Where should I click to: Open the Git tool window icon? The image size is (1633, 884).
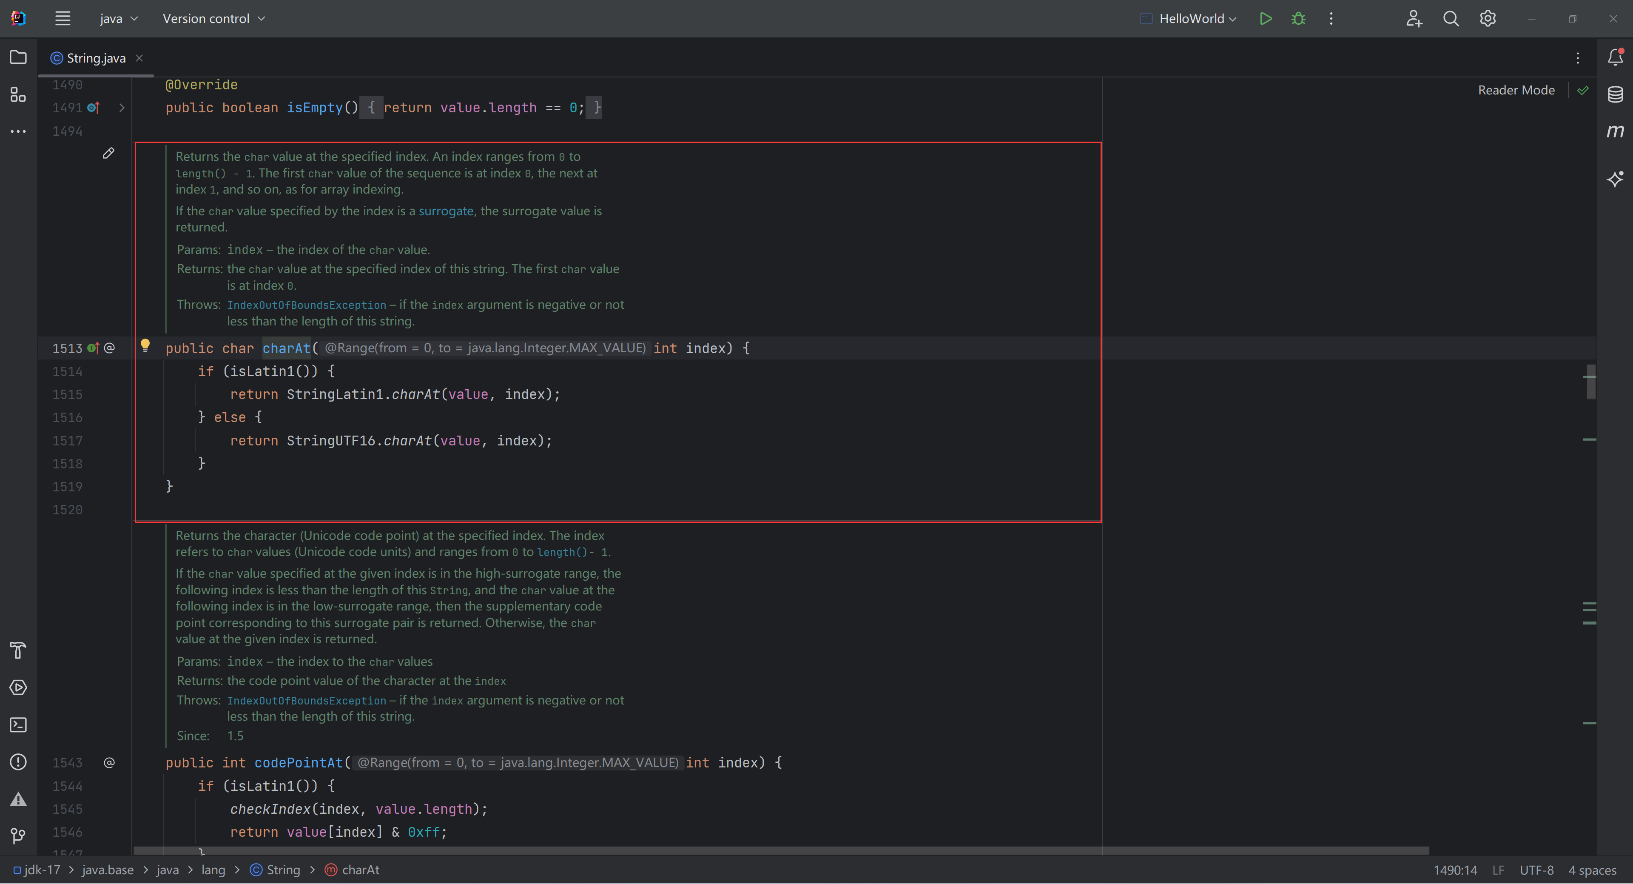tap(18, 836)
